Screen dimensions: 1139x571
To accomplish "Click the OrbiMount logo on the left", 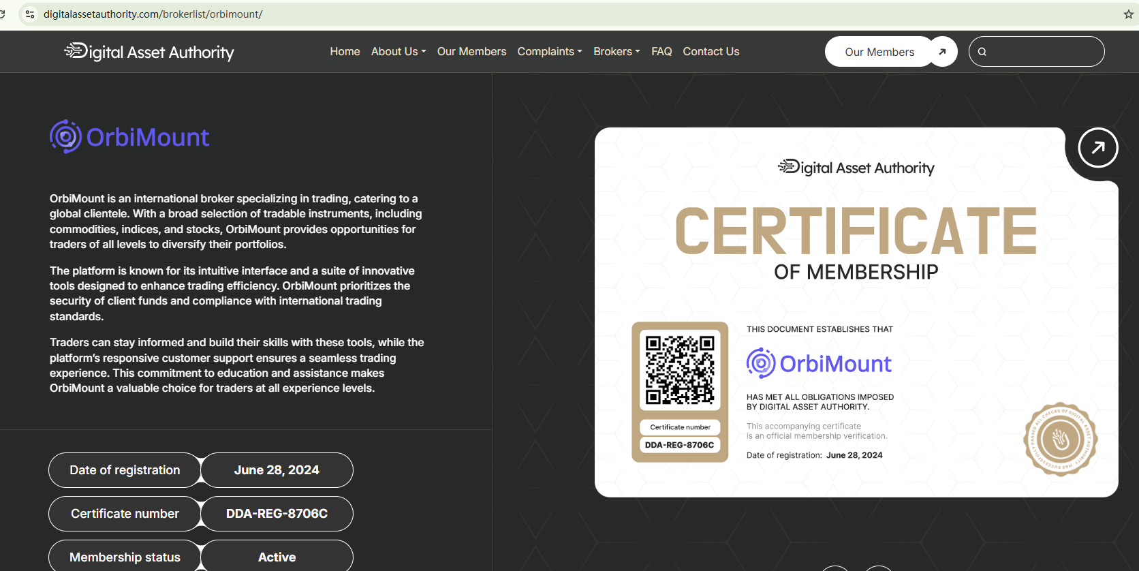I will point(129,137).
